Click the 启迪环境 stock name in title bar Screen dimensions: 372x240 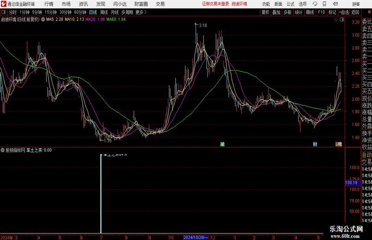coord(239,4)
